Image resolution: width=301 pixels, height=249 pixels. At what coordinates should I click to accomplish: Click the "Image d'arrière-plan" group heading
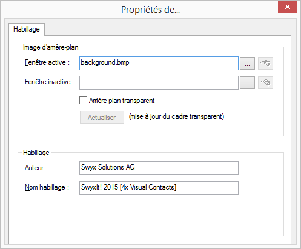tap(51, 47)
